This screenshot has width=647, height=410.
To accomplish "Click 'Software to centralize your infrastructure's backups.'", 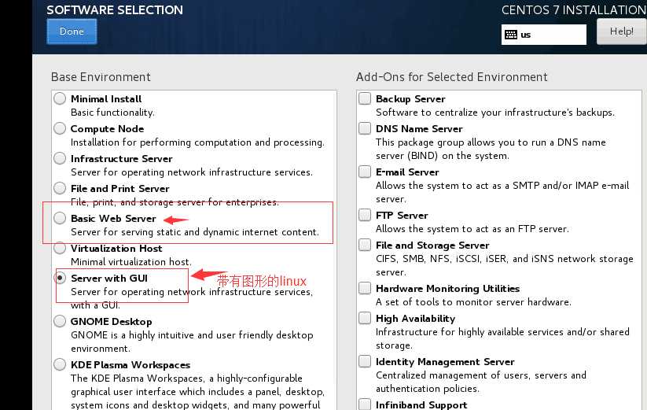I will [495, 113].
